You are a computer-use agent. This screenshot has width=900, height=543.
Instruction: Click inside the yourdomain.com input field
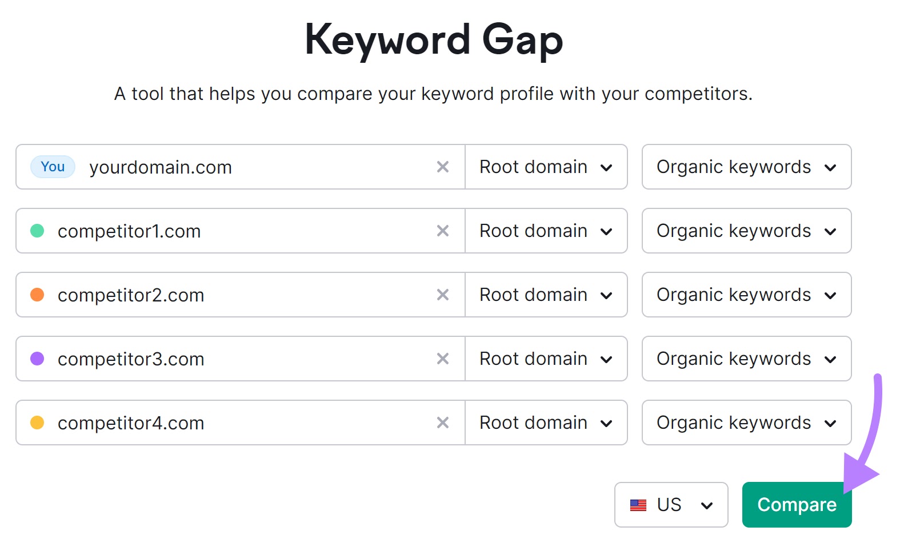click(229, 167)
